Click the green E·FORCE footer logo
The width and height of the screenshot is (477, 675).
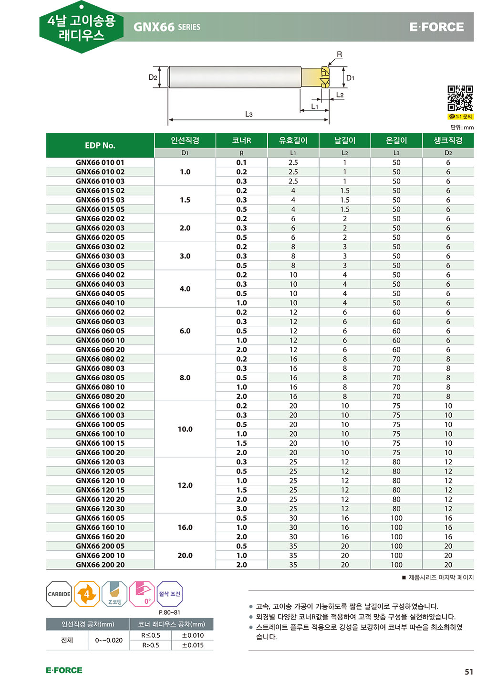point(64,670)
